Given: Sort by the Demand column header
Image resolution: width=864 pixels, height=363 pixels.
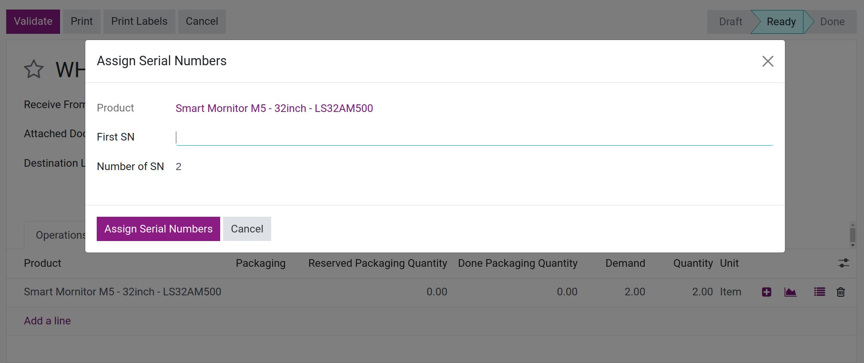Looking at the screenshot, I should 625,263.
